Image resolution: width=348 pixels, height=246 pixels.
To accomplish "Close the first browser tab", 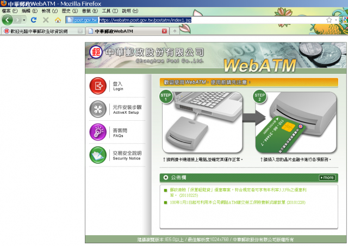I will click(80, 32).
